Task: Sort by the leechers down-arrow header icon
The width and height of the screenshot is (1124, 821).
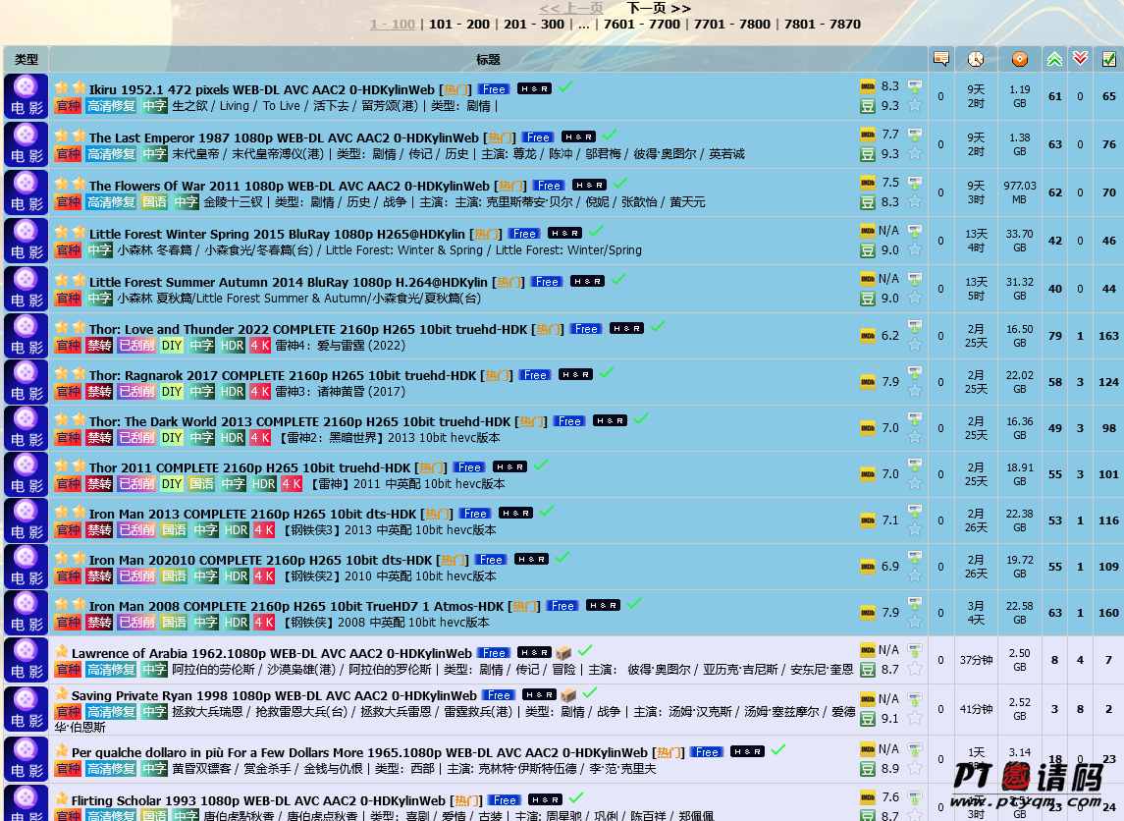Action: pos(1080,58)
